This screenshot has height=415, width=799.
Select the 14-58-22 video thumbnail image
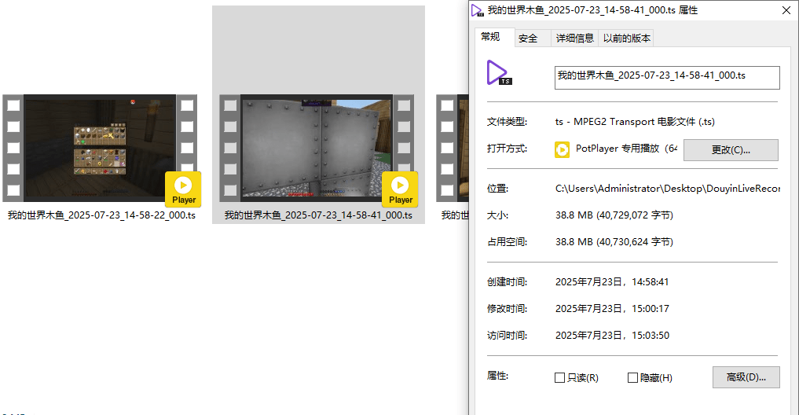pyautogui.click(x=100, y=148)
